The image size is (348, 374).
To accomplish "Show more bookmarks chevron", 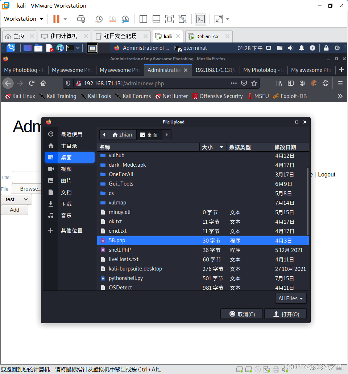I will point(340,96).
